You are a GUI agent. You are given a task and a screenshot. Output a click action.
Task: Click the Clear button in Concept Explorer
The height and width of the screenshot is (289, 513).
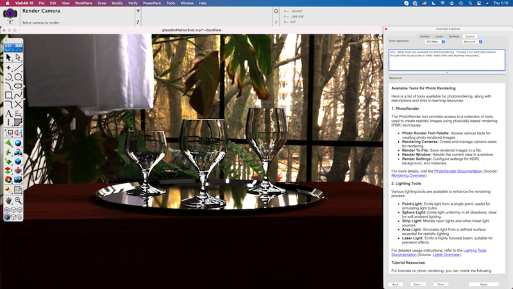439,284
